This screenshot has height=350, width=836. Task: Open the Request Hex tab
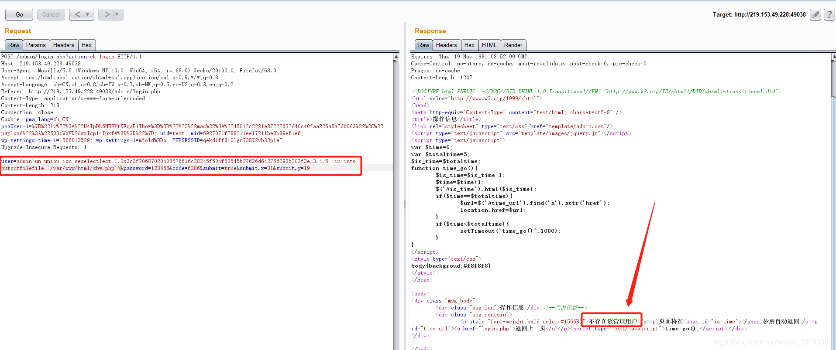pos(87,45)
